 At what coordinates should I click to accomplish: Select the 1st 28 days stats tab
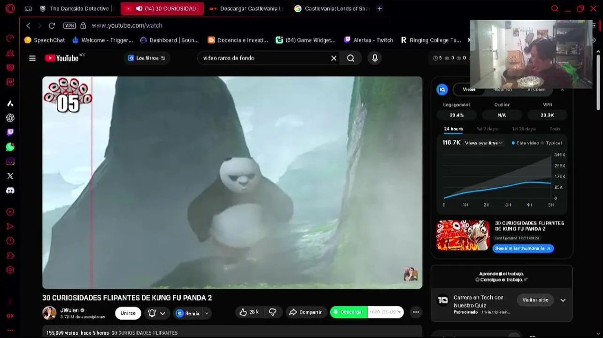coord(523,129)
